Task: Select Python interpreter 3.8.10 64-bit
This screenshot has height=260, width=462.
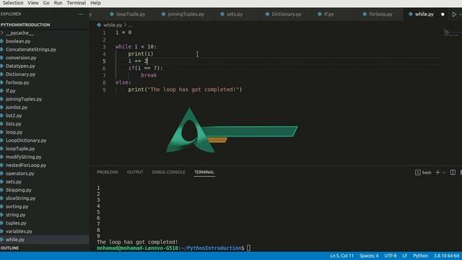Action: tap(446, 256)
